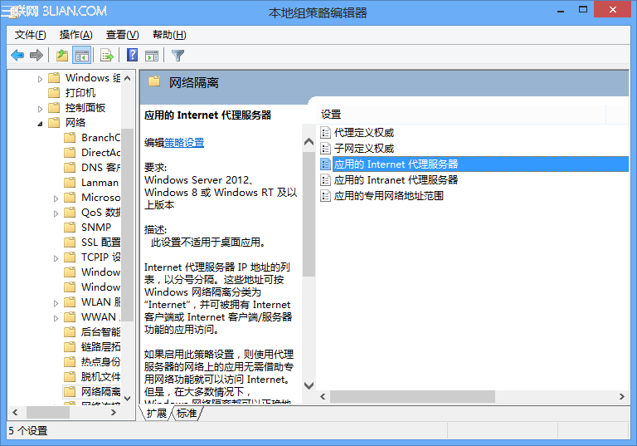637x446 pixels.
Task: Select the DNS 客户端 folder in tree
Action: click(x=100, y=168)
